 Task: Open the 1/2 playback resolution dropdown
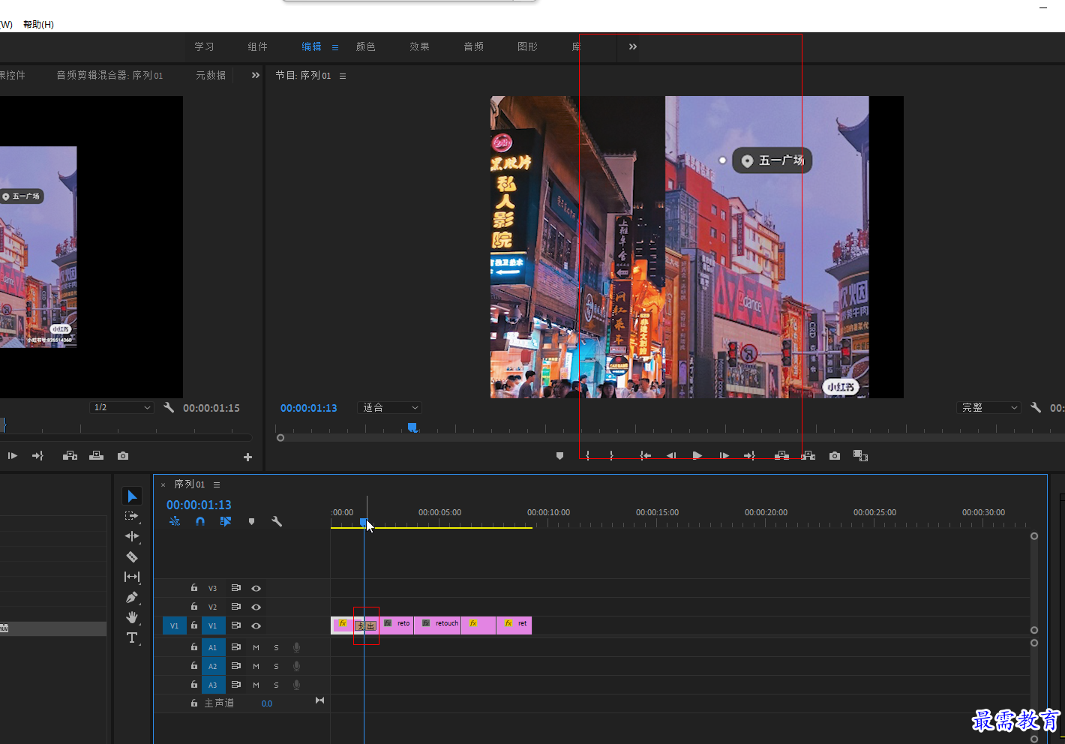tap(121, 407)
